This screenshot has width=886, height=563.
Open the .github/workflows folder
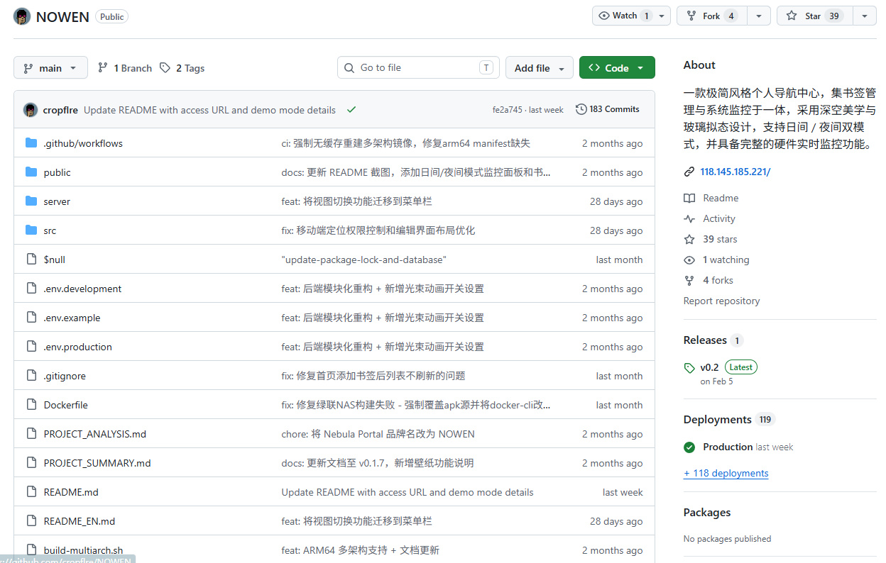tap(83, 143)
